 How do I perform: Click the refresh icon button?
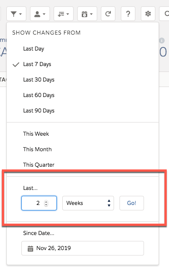tap(108, 14)
